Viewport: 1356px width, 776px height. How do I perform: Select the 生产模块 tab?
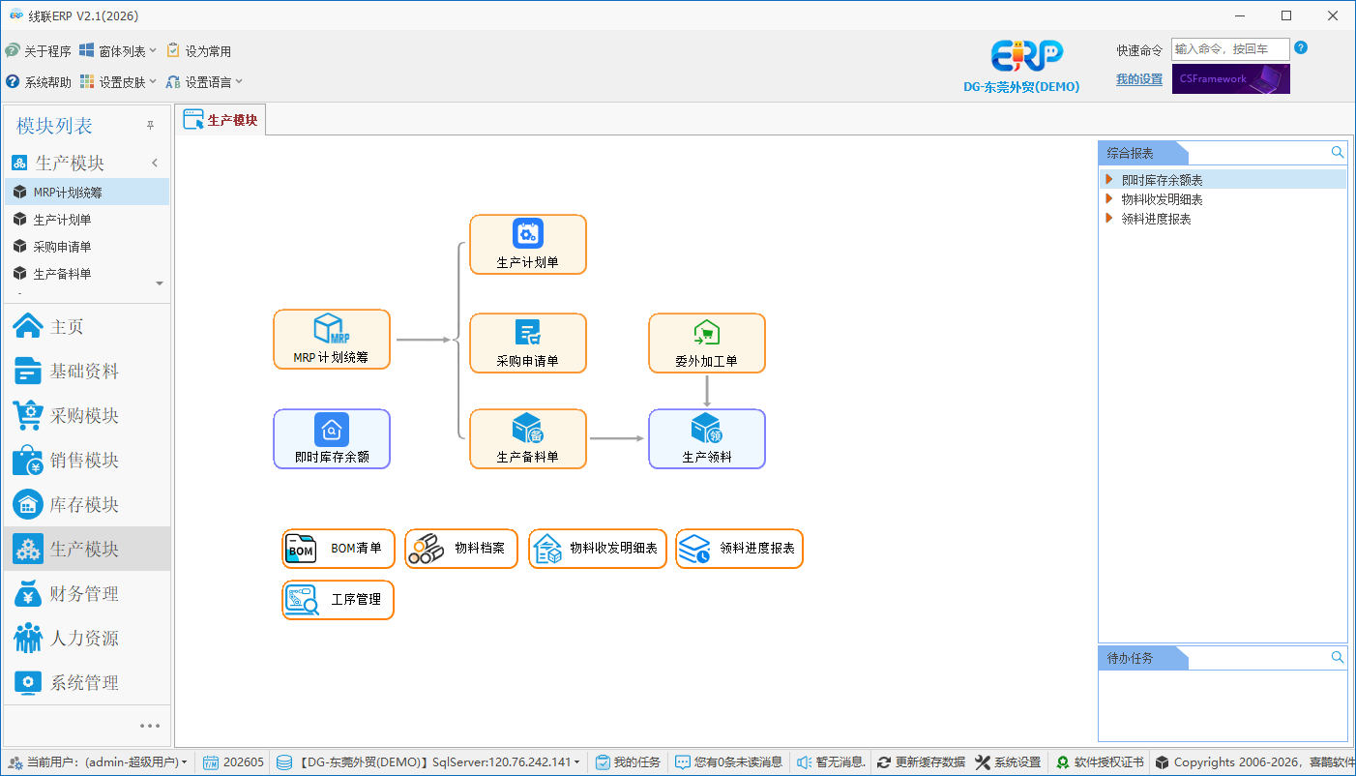(x=221, y=120)
